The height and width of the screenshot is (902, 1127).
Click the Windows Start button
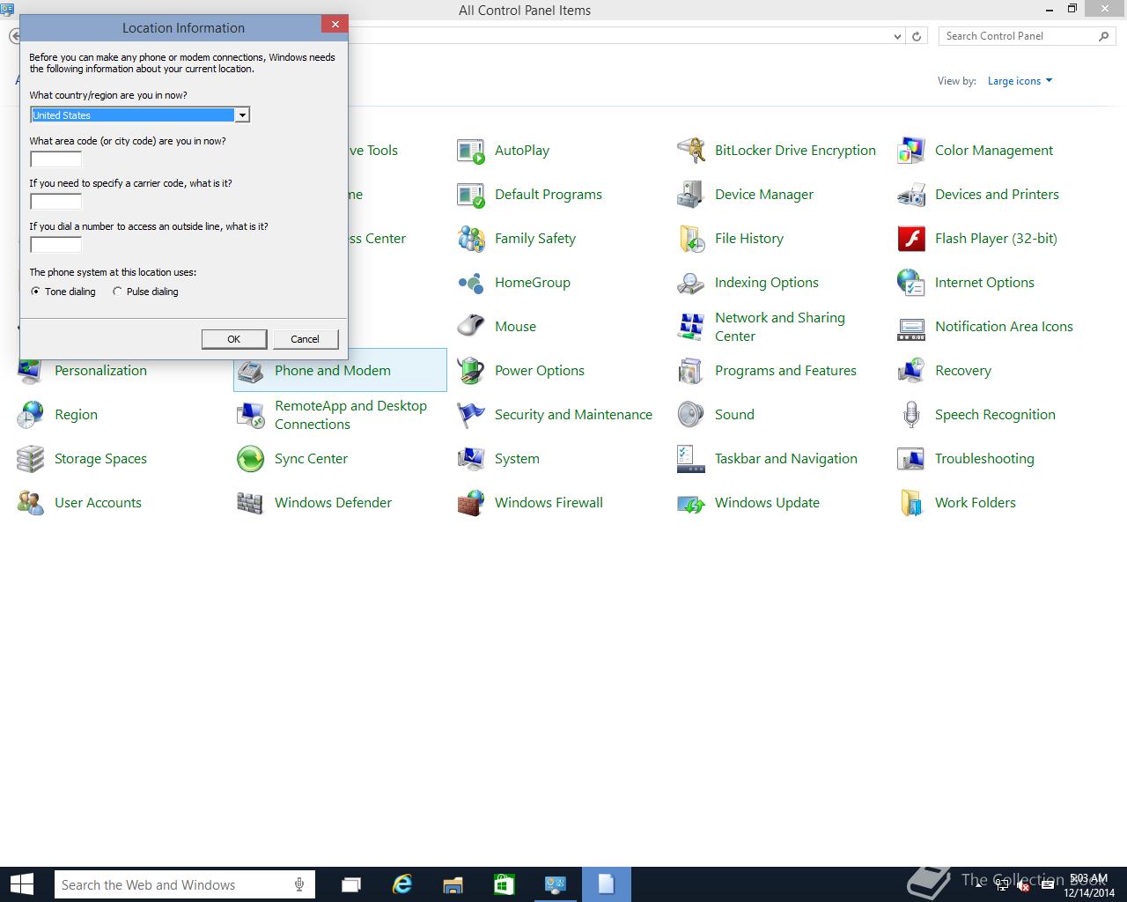(x=22, y=884)
